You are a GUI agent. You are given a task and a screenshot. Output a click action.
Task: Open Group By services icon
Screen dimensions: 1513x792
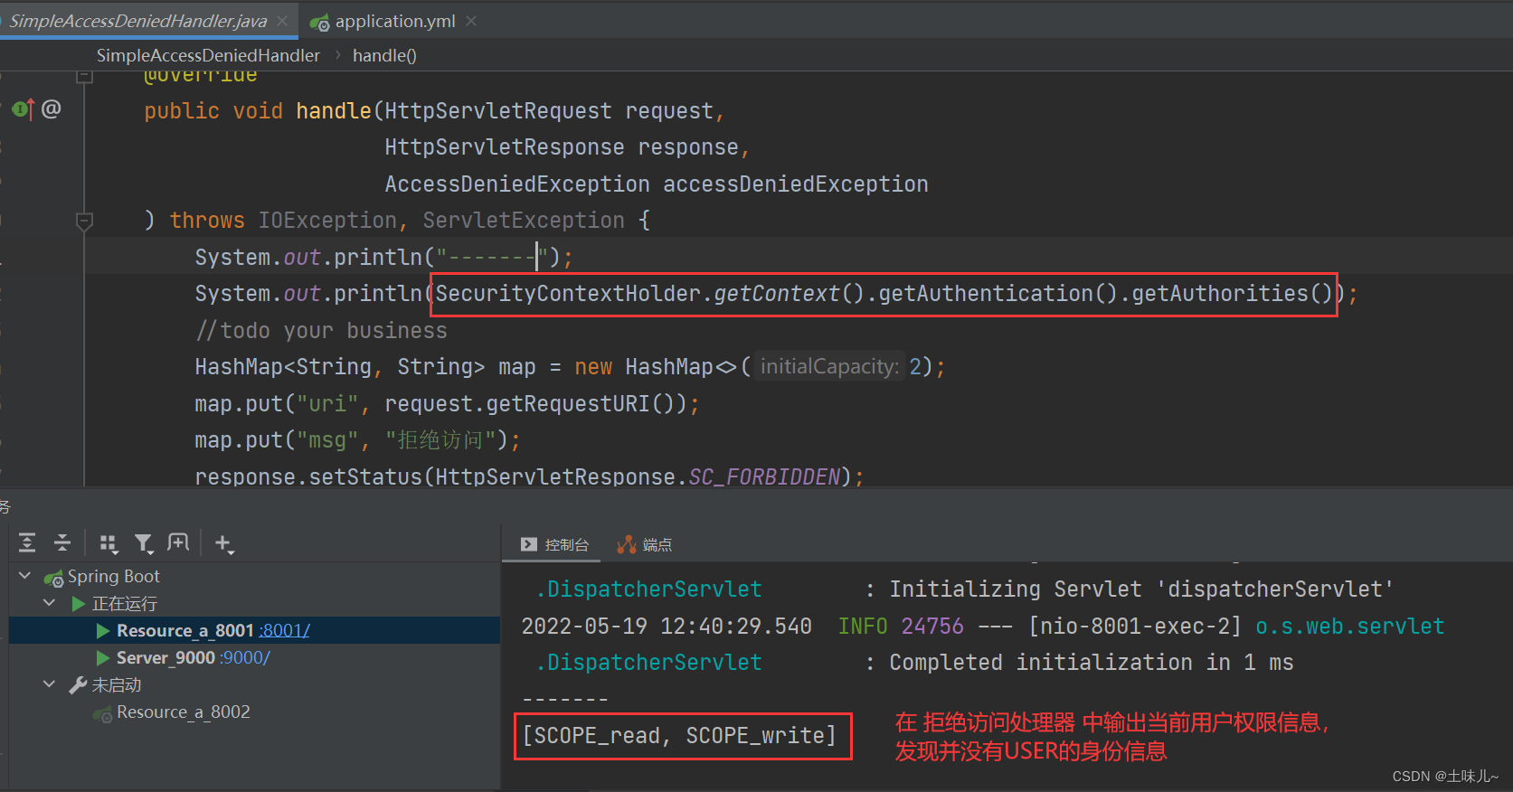click(109, 542)
